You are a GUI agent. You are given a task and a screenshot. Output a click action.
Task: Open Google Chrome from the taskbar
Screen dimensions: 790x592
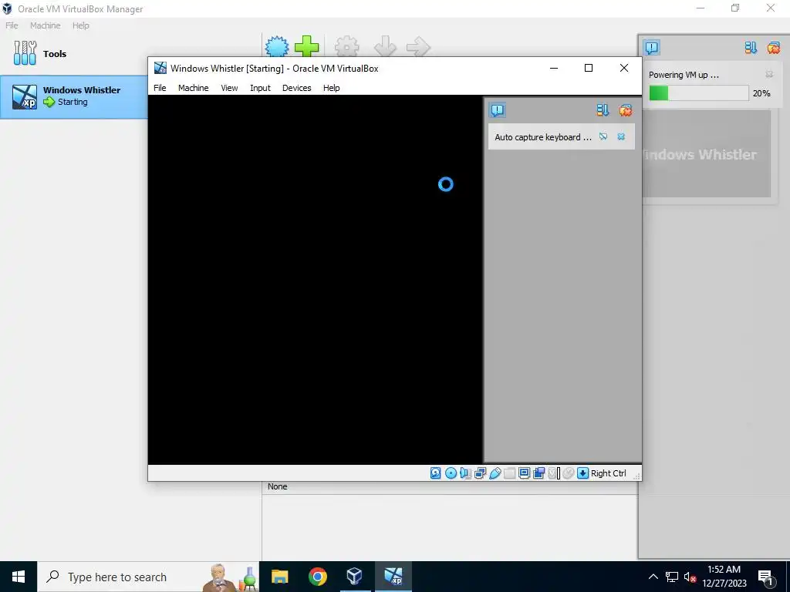pyautogui.click(x=317, y=577)
